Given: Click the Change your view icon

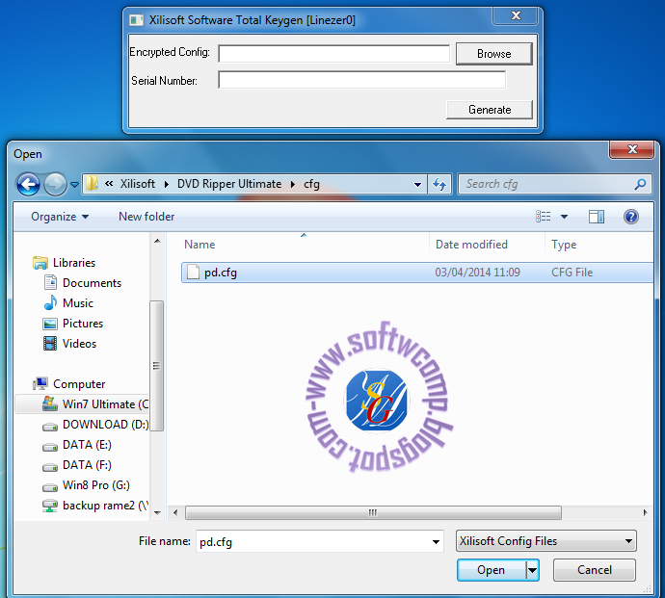Looking at the screenshot, I should (544, 217).
